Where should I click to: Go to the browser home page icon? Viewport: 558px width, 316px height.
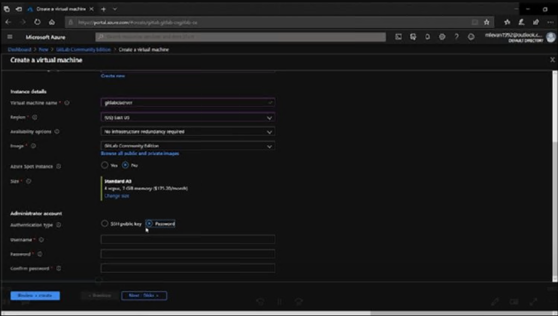[52, 22]
